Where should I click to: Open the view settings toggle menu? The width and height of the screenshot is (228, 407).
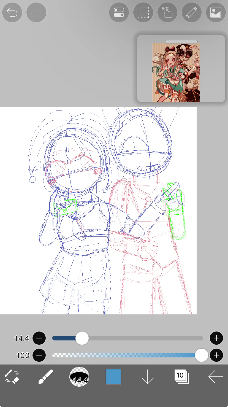(x=119, y=12)
